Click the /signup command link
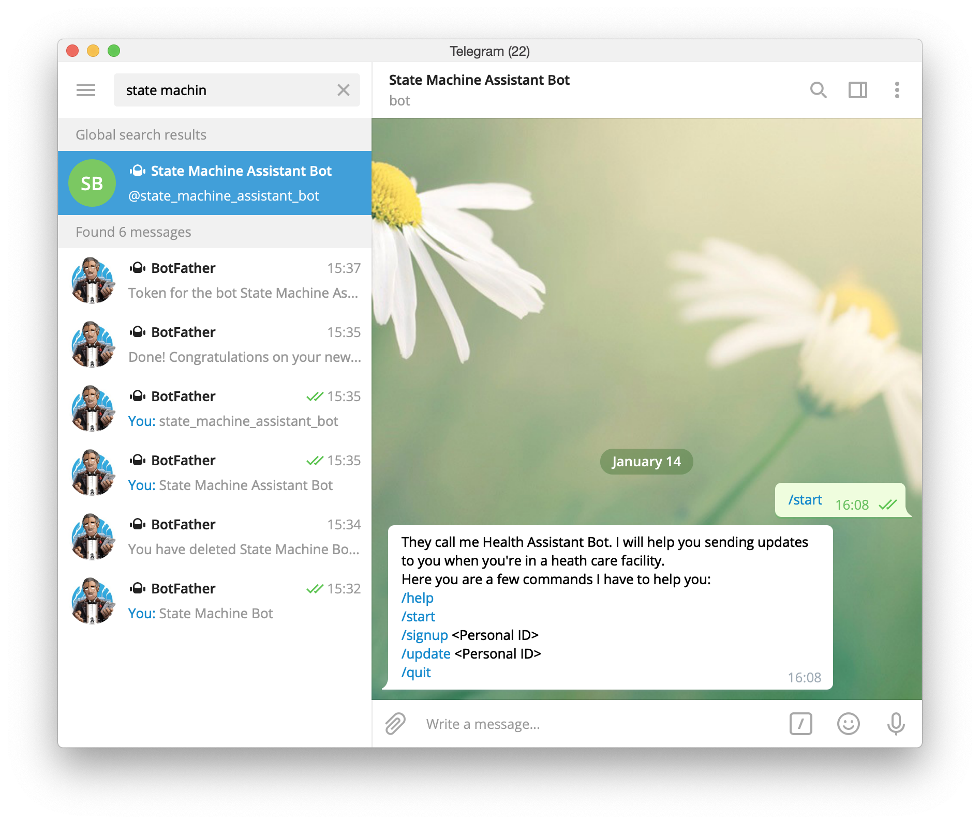Viewport: 980px width, 824px height. (x=424, y=635)
